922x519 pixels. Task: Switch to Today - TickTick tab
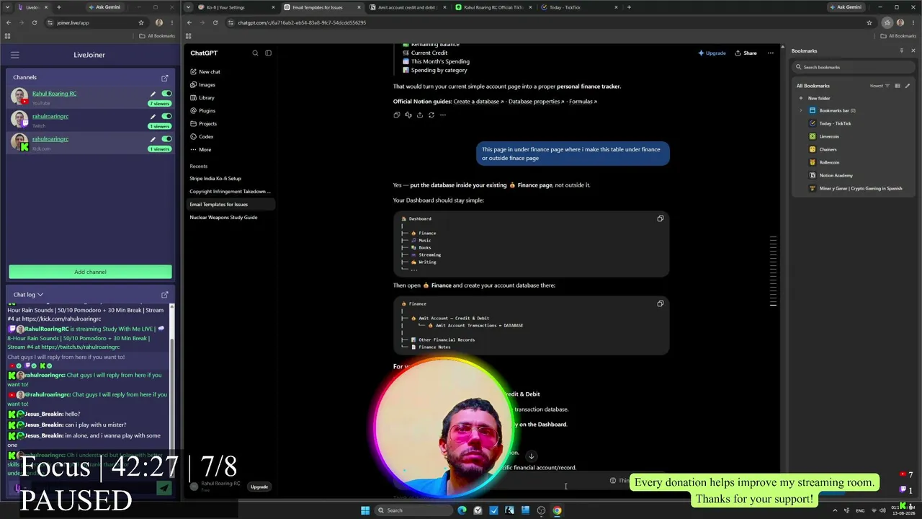click(x=580, y=7)
